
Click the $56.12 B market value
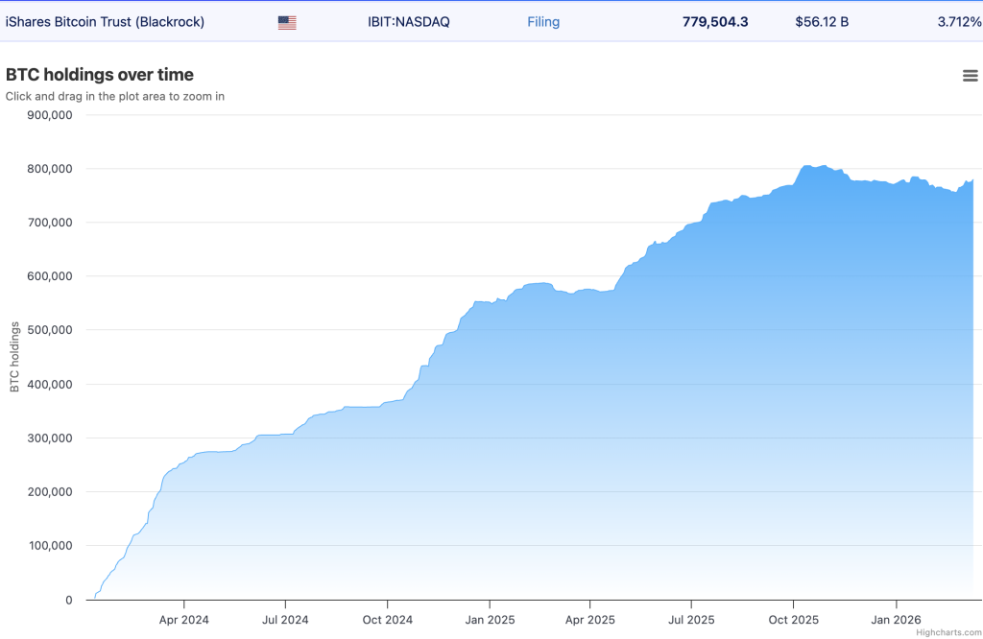click(x=822, y=20)
